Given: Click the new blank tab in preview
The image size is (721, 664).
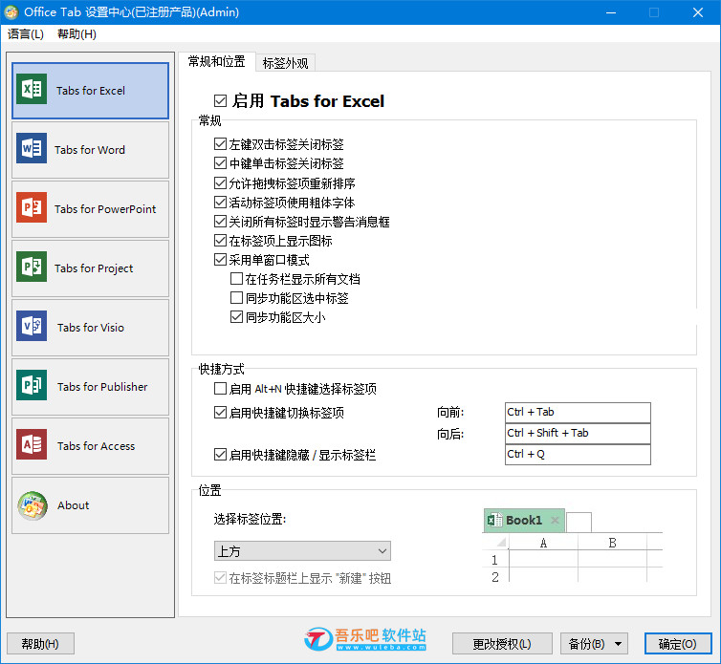Looking at the screenshot, I should pos(579,523).
